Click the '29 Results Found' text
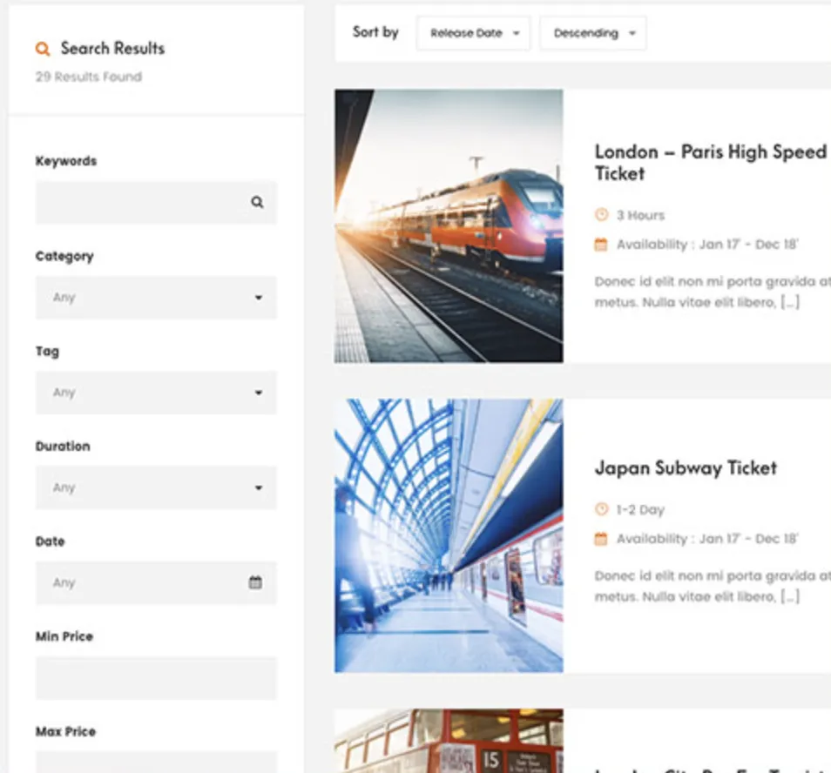The width and height of the screenshot is (831, 773). tap(89, 77)
